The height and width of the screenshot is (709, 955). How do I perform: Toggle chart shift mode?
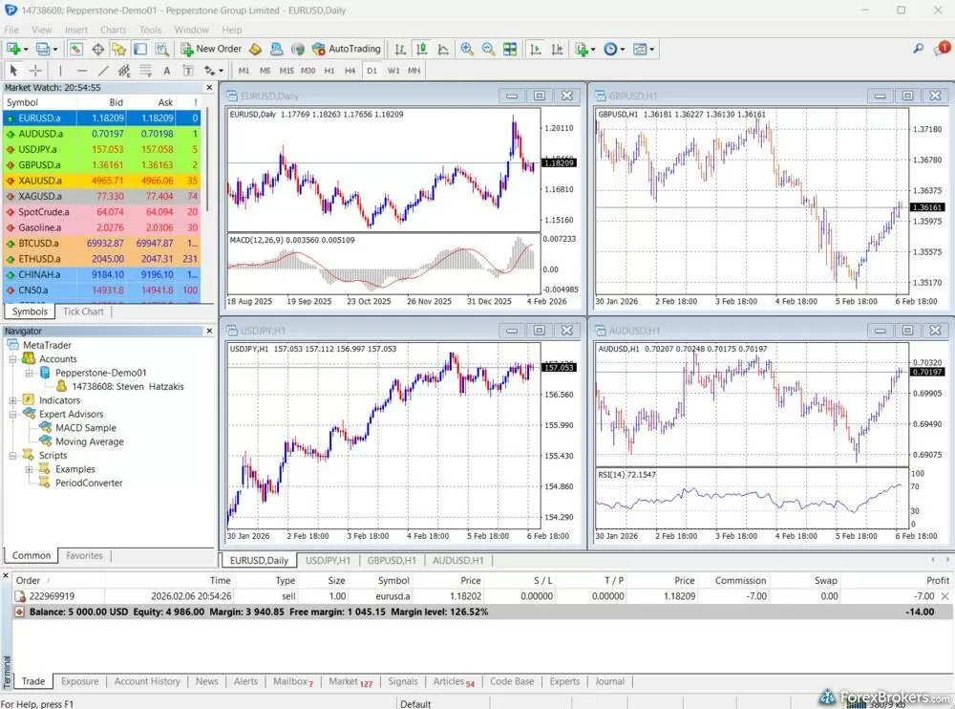556,49
